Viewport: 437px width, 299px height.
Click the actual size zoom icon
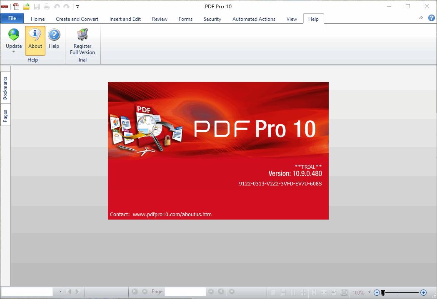(334, 292)
